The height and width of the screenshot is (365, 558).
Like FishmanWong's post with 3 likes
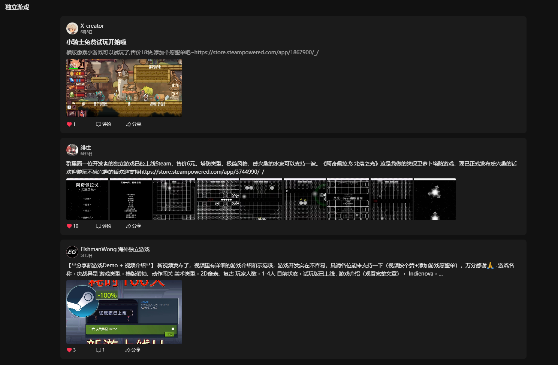point(71,350)
